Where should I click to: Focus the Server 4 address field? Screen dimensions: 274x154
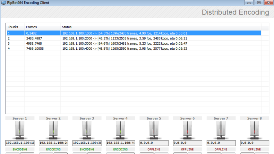pos(121,143)
